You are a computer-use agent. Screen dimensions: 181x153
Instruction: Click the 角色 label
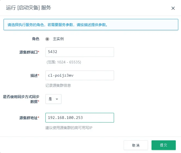36,39
